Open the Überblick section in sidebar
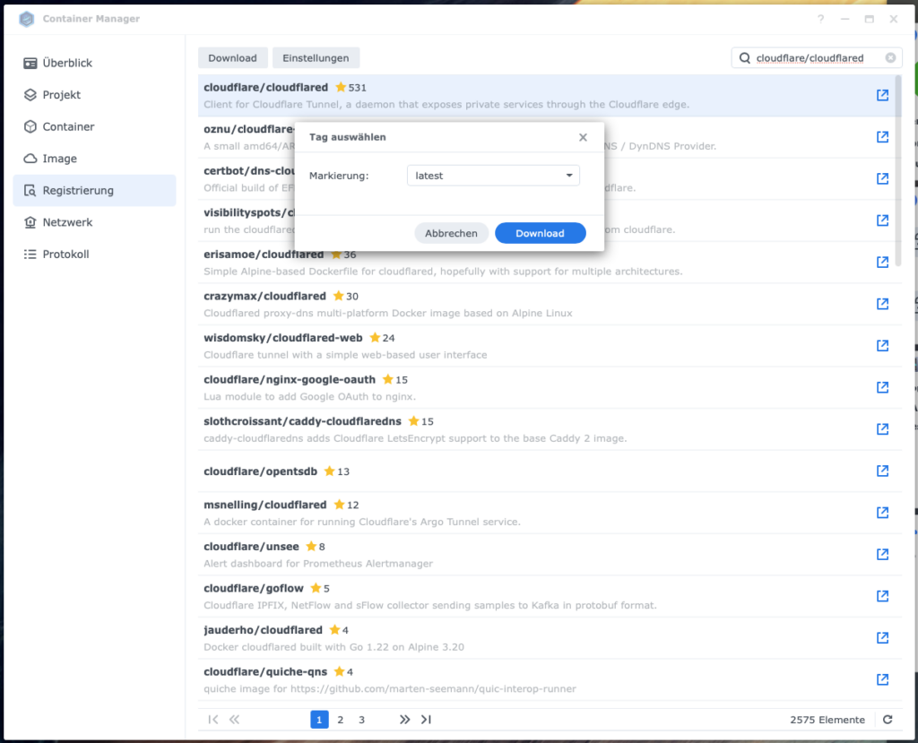Screen dimensions: 918x743 pos(67,63)
